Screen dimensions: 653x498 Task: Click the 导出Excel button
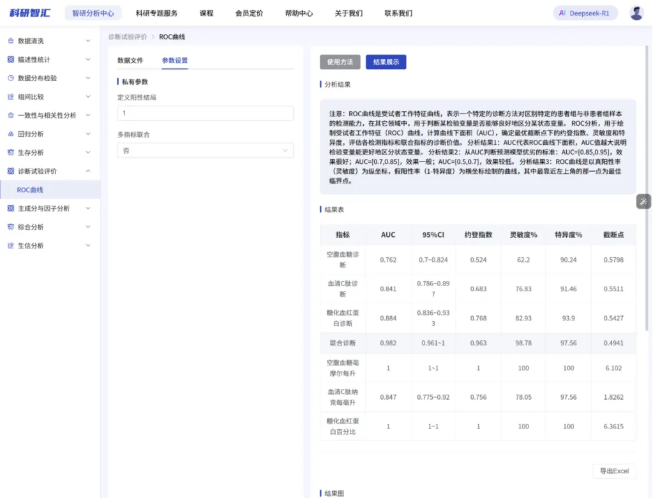[614, 471]
